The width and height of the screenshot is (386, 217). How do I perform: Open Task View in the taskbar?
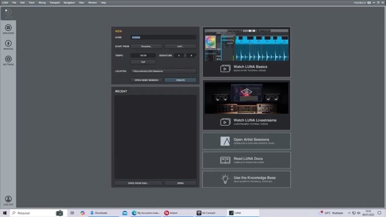72,213
